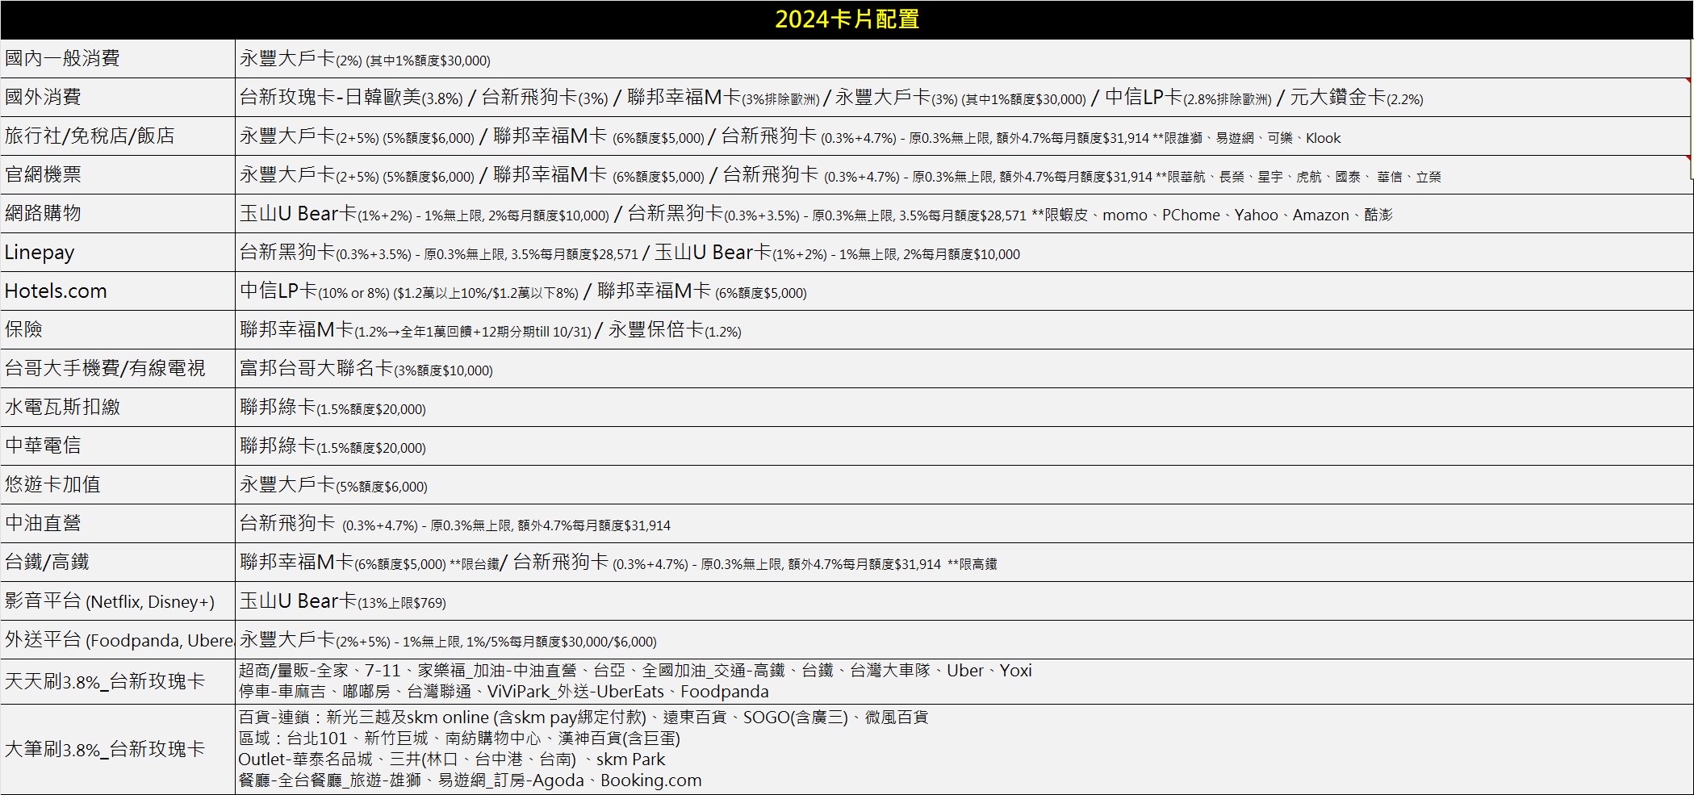
Task: Select the card cell listing 華航、長榮、星宇
Action: (964, 174)
